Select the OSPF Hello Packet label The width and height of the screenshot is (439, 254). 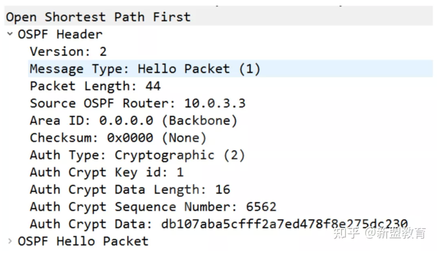pos(83,241)
